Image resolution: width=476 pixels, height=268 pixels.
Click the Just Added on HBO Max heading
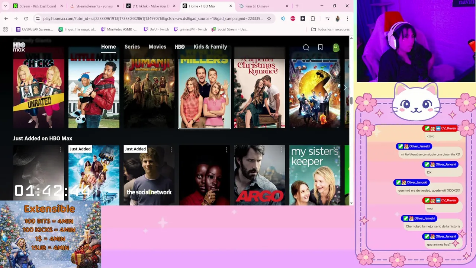pos(42,138)
